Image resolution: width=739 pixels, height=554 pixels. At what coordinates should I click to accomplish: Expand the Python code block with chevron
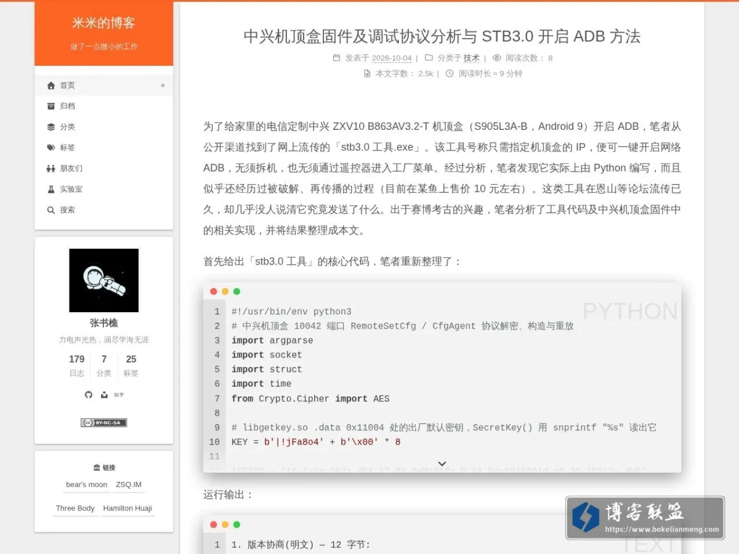tap(442, 464)
